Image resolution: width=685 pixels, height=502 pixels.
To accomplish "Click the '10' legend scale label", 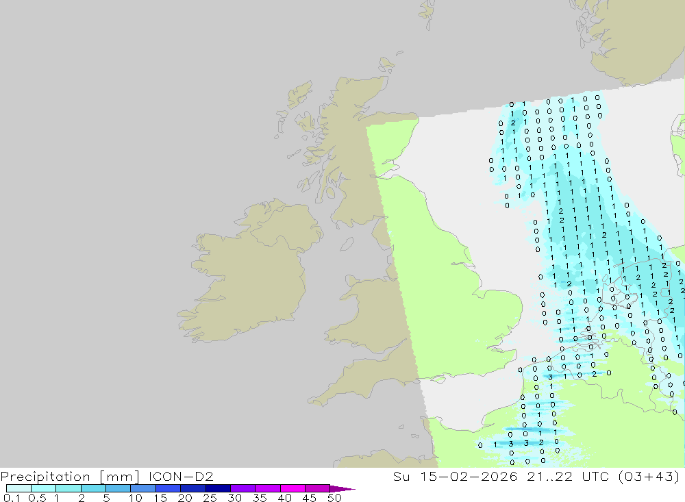I will pyautogui.click(x=136, y=498).
